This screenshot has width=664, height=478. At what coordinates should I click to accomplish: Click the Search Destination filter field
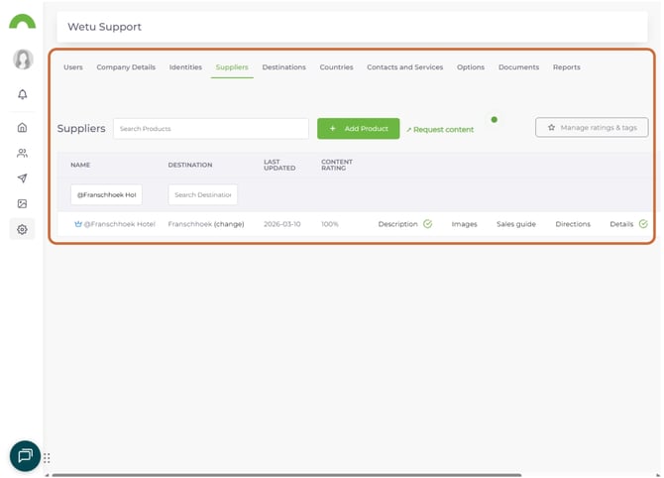tap(202, 194)
